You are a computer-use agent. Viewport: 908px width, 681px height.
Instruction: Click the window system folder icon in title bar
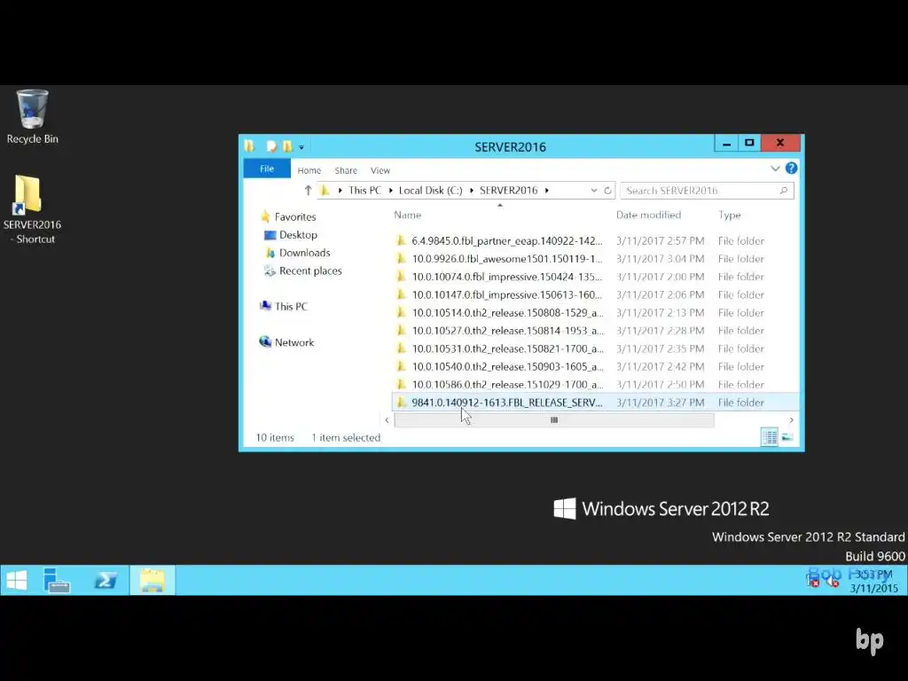249,146
